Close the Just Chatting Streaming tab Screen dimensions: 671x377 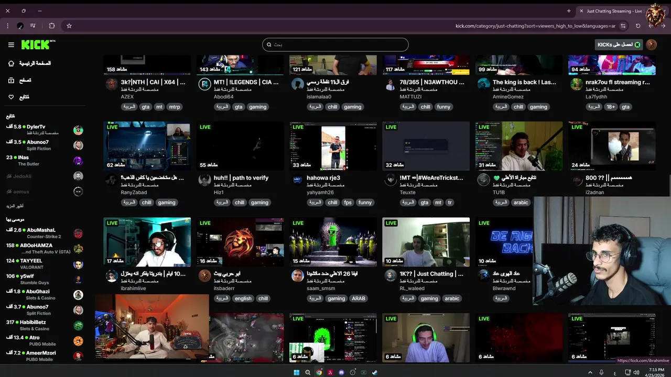(581, 11)
